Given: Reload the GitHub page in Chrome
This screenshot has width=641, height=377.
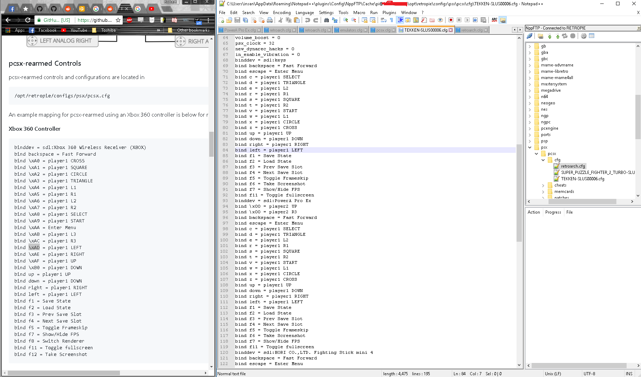Looking at the screenshot, I should (28, 20).
